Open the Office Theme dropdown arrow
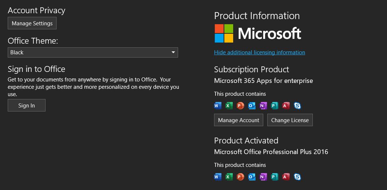This screenshot has height=190, width=387. coord(173,52)
